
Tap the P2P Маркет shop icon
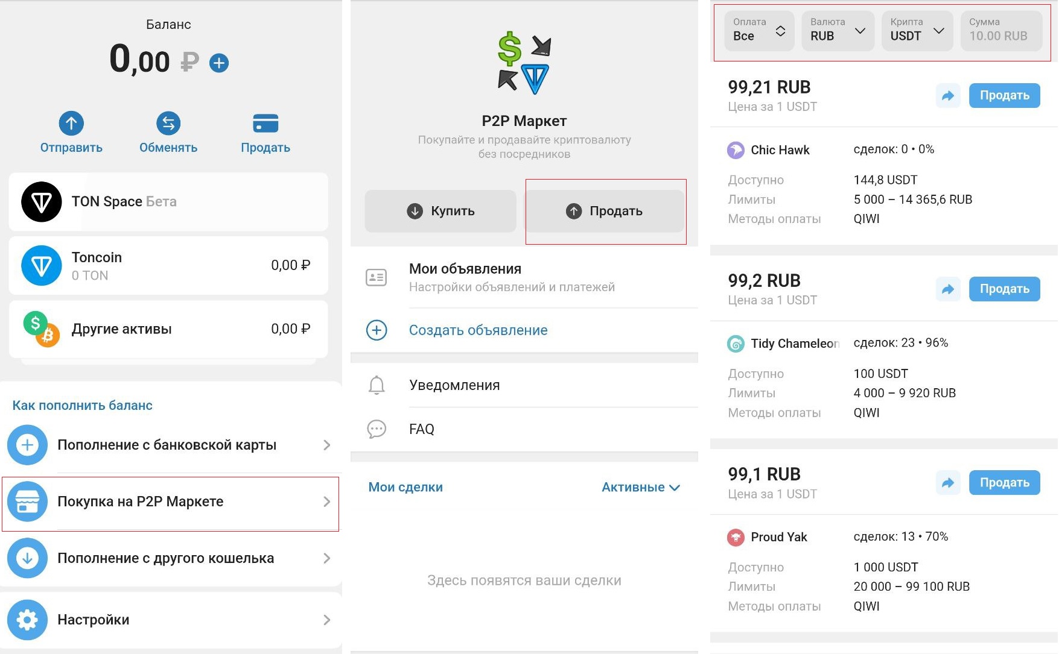27,502
